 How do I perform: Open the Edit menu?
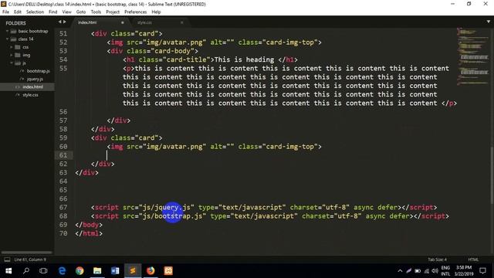click(18, 12)
